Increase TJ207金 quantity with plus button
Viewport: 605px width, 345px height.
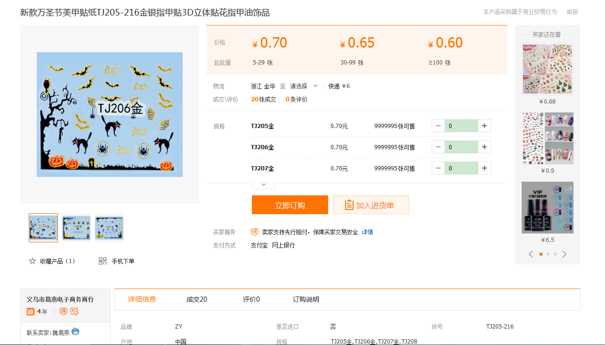(484, 168)
